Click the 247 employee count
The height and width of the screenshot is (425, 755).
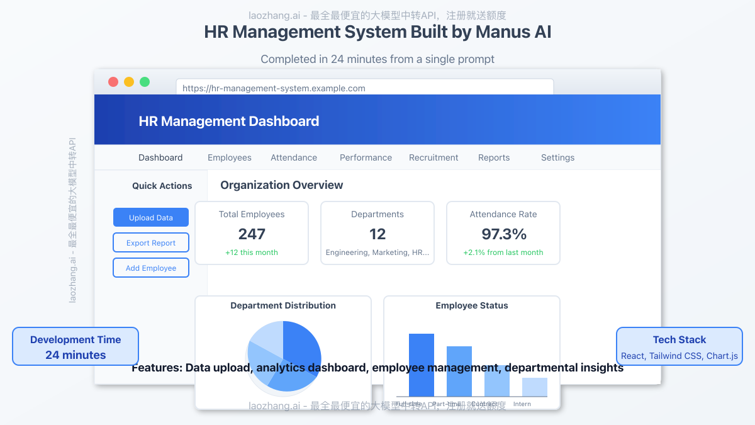pos(252,234)
